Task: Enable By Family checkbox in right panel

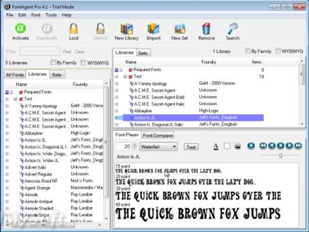Action: pyautogui.click(x=248, y=51)
